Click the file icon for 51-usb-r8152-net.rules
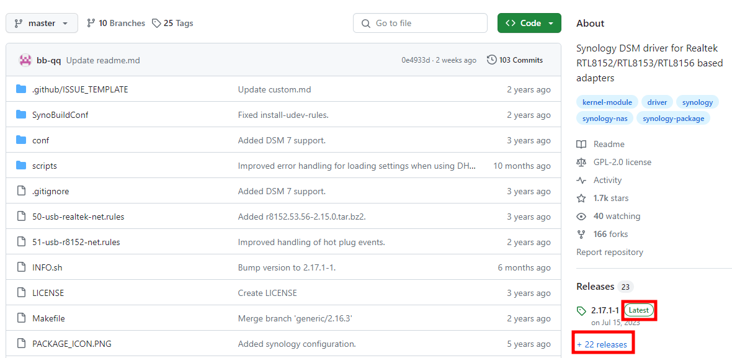Image resolution: width=732 pixels, height=358 pixels. click(x=21, y=242)
